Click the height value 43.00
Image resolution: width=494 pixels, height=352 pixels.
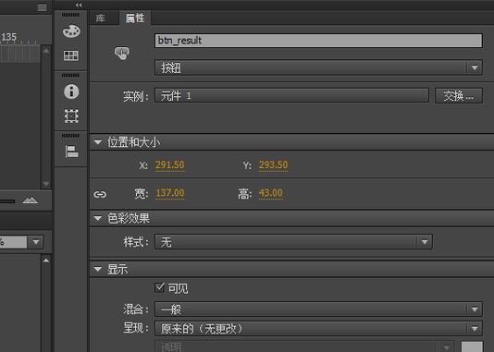pyautogui.click(x=271, y=193)
